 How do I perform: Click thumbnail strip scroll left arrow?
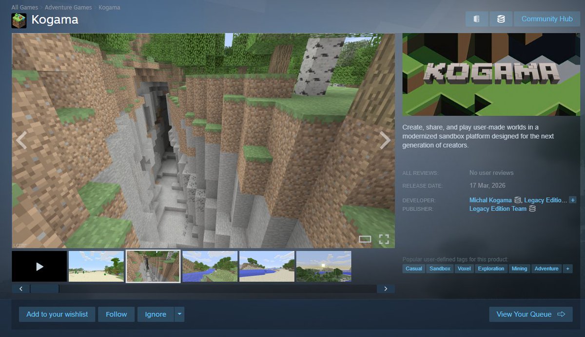(21, 289)
